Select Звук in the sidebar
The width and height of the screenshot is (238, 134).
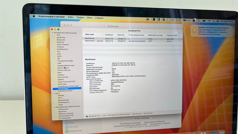click(x=59, y=72)
